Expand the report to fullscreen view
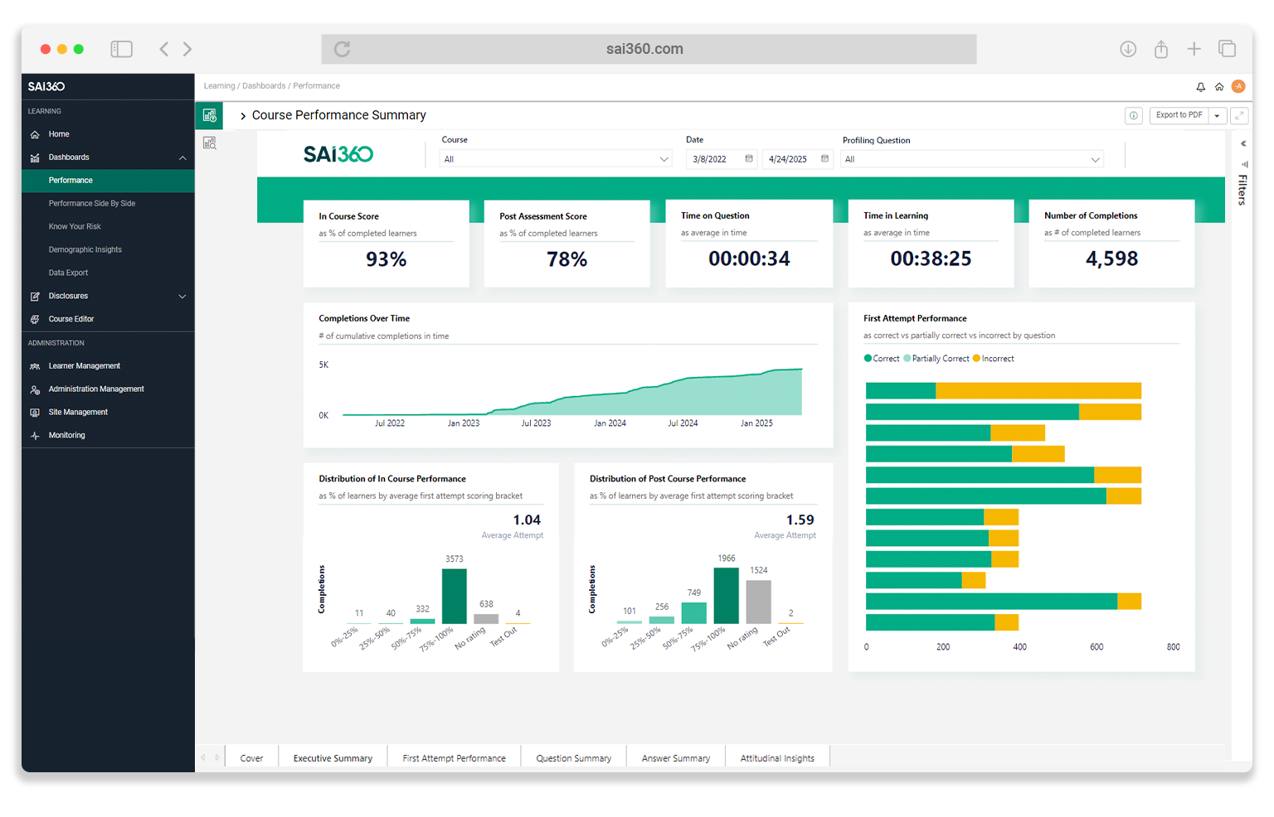This screenshot has height=817, width=1274. [1239, 115]
